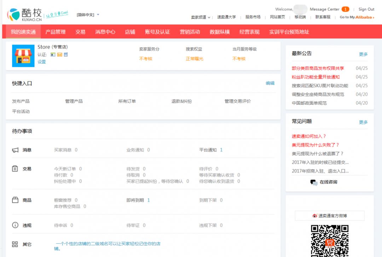This screenshot has width=382, height=257.
Task: Open announcement 中国邮政面单规范
Action: (309, 103)
